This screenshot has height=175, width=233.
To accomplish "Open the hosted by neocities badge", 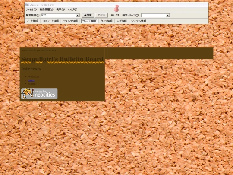I will coord(39,94).
